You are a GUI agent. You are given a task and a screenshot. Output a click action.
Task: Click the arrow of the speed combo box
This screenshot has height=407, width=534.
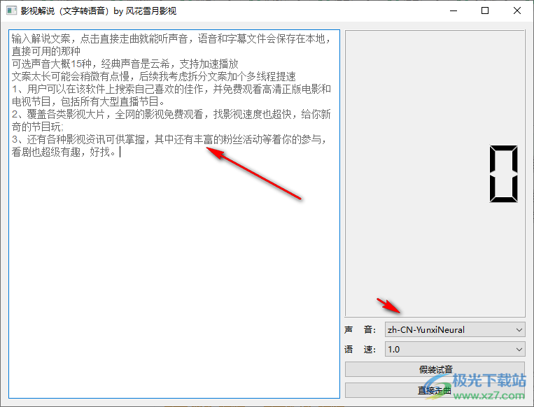519,349
